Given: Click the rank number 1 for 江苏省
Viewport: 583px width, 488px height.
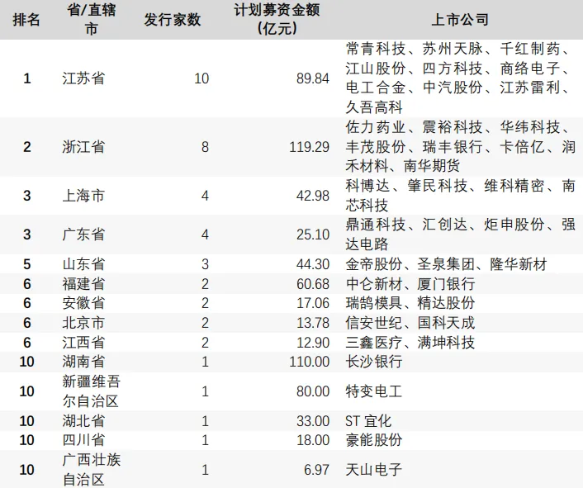Looking at the screenshot, I should (26, 78).
